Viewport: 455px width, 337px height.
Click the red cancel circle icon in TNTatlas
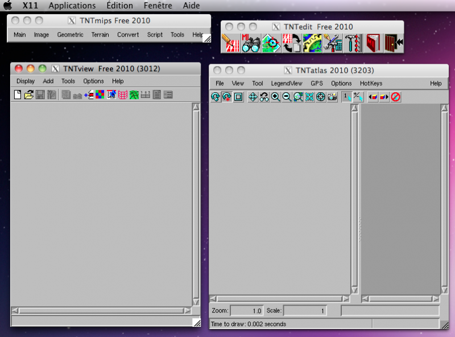pos(395,97)
